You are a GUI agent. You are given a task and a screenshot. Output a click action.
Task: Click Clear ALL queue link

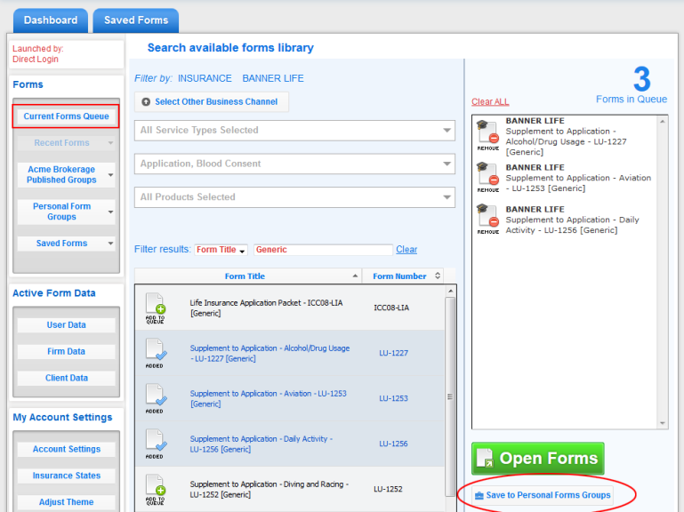pos(490,101)
